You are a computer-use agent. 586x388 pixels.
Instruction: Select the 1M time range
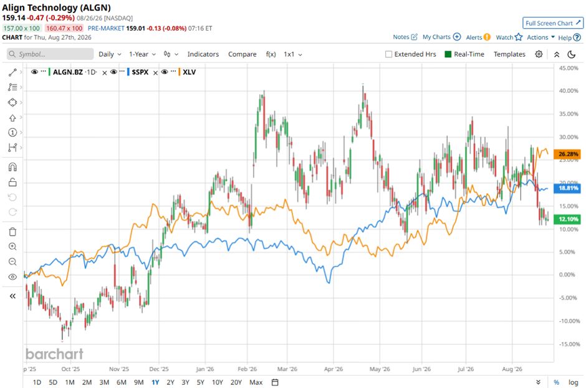pyautogui.click(x=70, y=382)
